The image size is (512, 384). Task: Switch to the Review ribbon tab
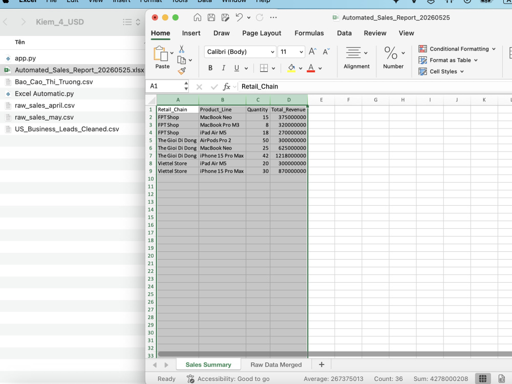375,33
